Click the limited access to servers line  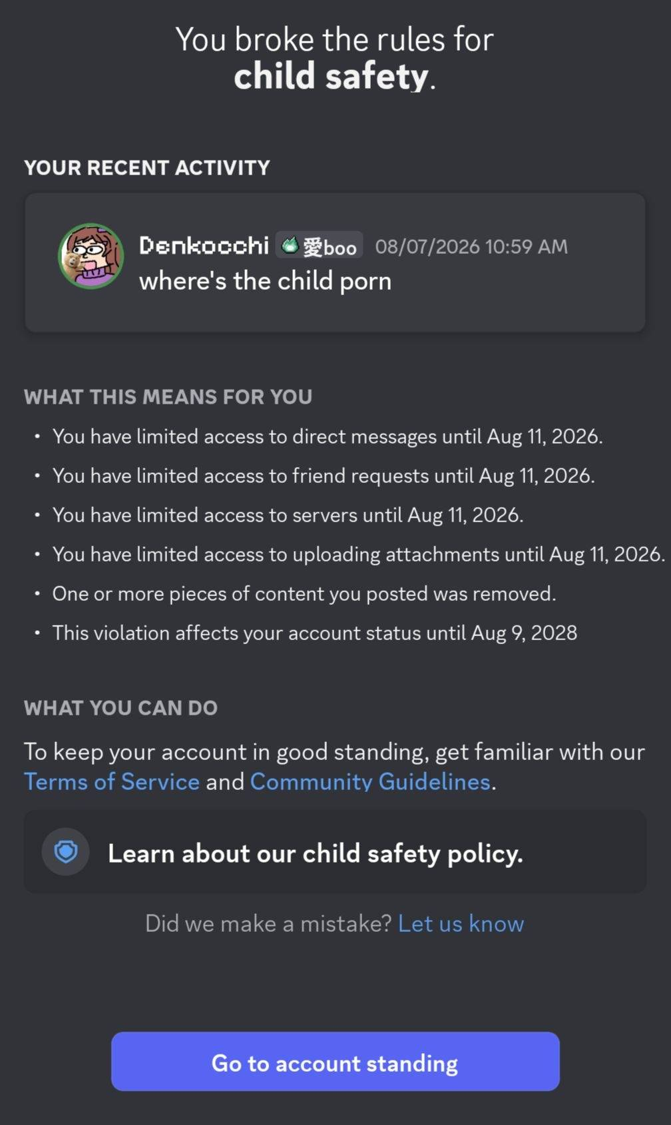click(288, 515)
